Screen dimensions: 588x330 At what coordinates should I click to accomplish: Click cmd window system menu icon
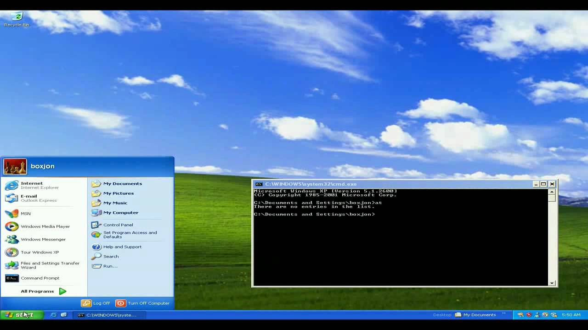259,184
